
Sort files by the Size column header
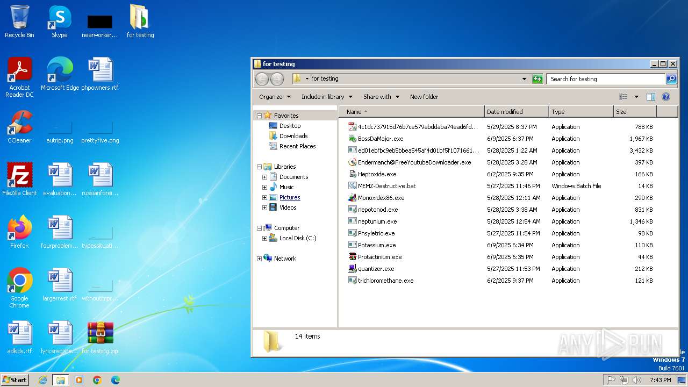click(x=635, y=112)
